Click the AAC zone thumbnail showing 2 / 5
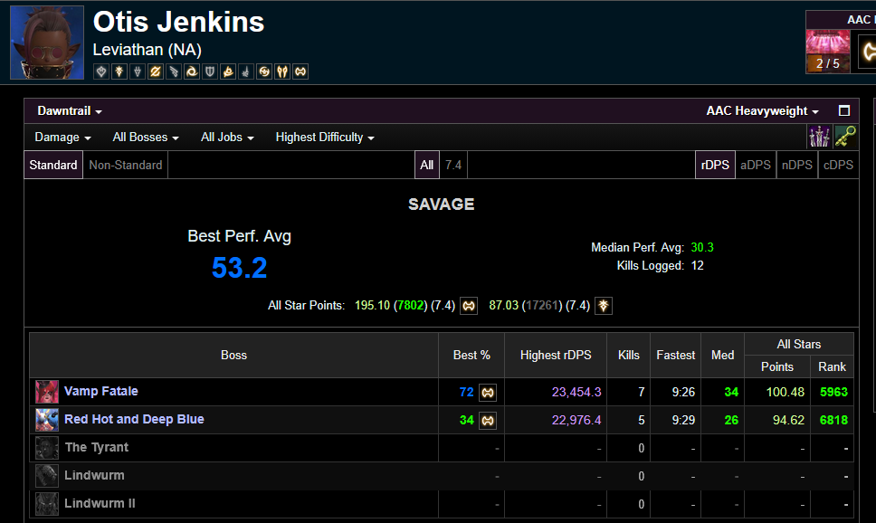The height and width of the screenshot is (523, 876). [x=828, y=52]
